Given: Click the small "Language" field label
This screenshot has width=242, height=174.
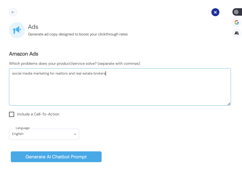Looking at the screenshot, I should [23, 128].
